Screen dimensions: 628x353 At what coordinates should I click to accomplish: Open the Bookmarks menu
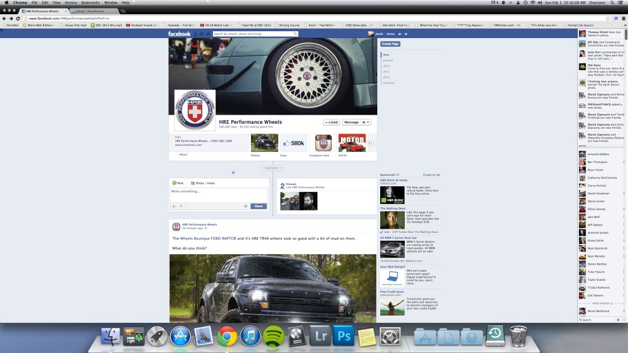(91, 3)
